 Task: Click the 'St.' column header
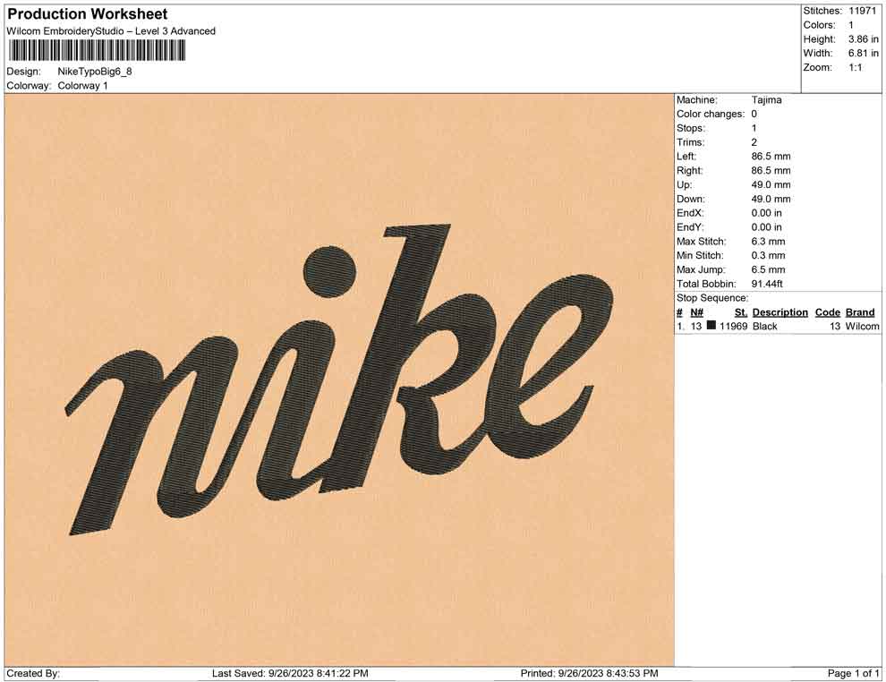(741, 312)
